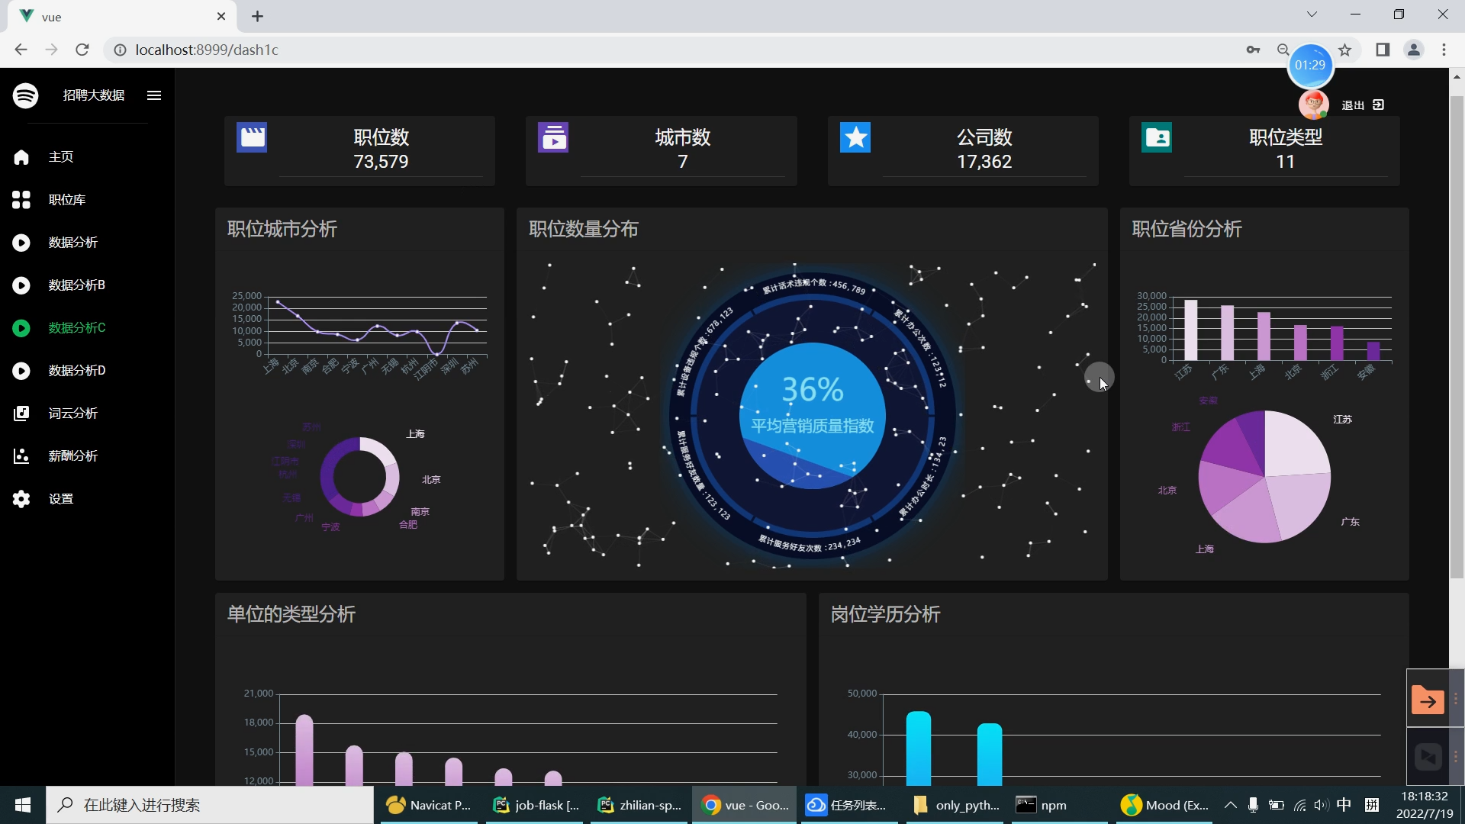Open 薪酬分析 chart icon
This screenshot has height=824, width=1465.
coord(21,456)
